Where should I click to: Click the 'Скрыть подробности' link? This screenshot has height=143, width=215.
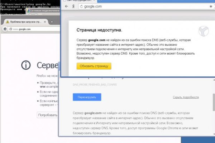[x=186, y=97]
